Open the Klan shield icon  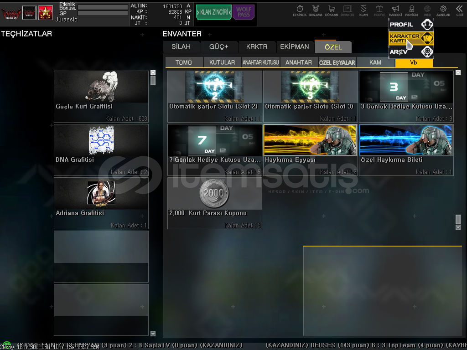[363, 10]
